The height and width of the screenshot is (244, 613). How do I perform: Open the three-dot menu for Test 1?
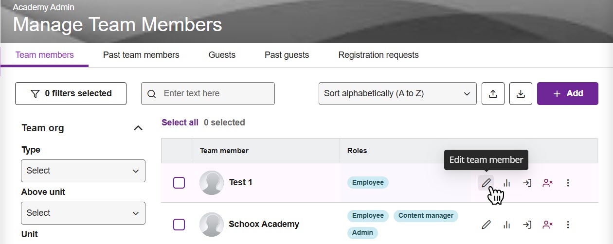click(568, 183)
